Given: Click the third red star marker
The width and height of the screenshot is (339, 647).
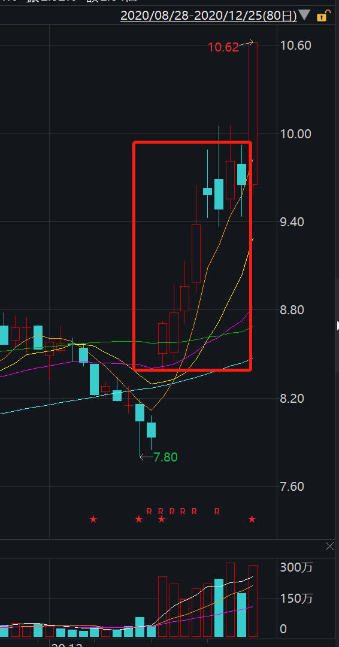Looking at the screenshot, I should [162, 519].
